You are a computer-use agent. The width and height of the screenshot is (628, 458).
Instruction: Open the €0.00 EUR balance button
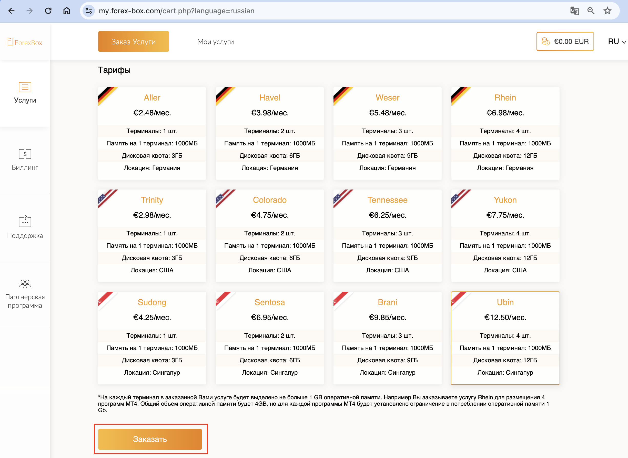click(565, 42)
